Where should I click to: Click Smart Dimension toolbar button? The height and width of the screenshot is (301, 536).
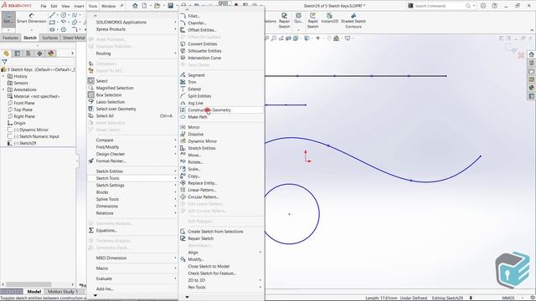point(32,18)
